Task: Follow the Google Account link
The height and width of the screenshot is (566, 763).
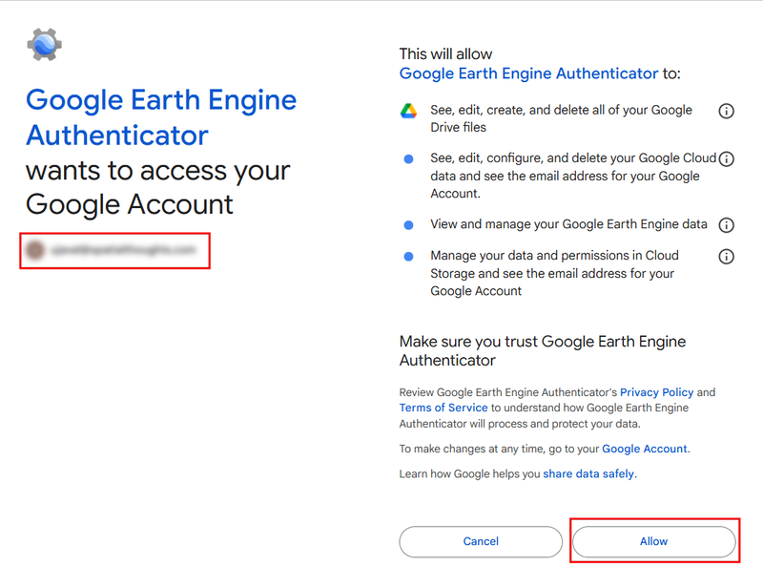Action: tap(645, 449)
